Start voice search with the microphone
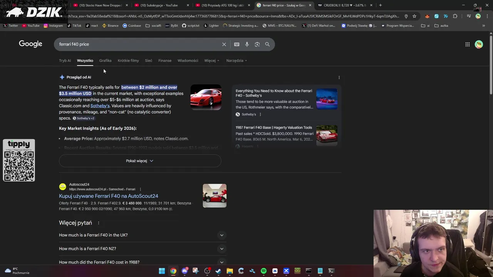The image size is (493, 277). (247, 44)
